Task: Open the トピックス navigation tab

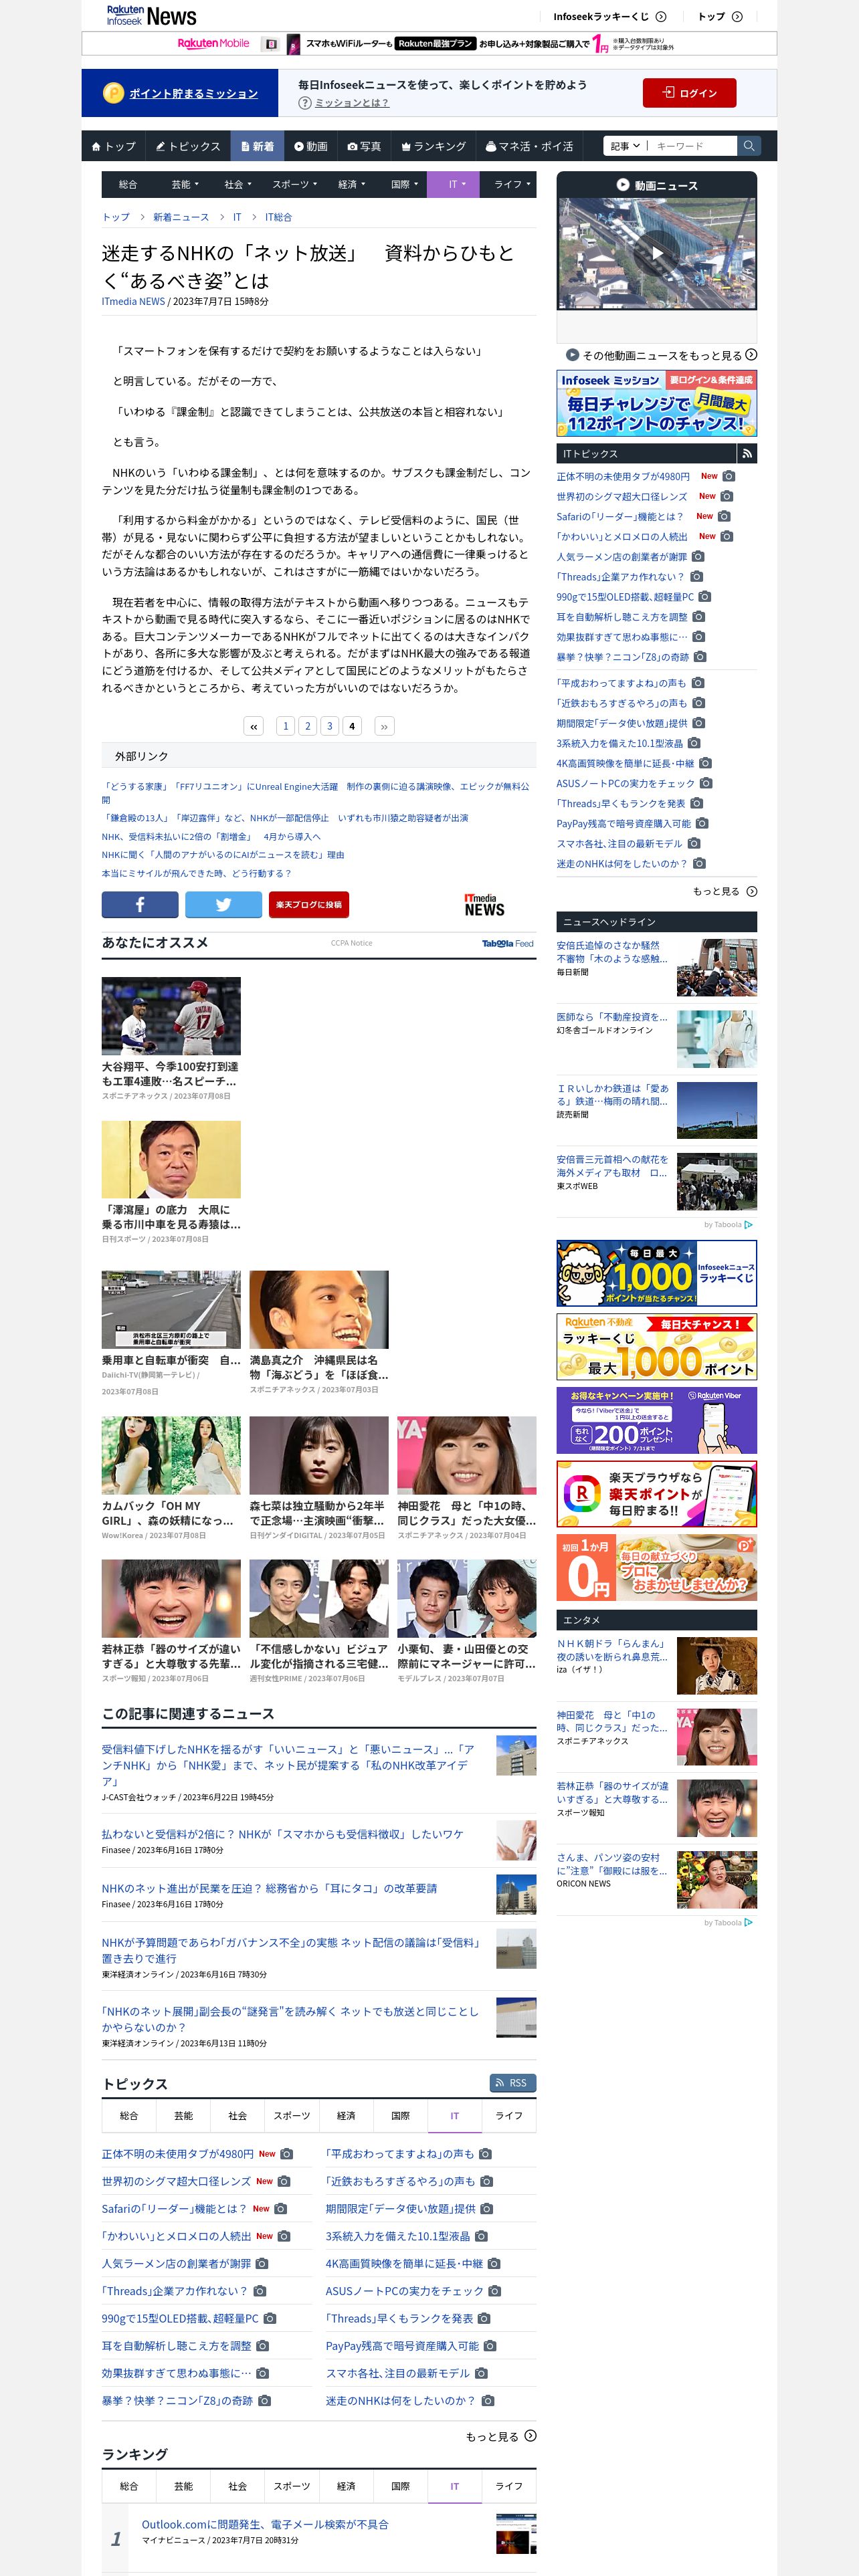Action: [188, 146]
